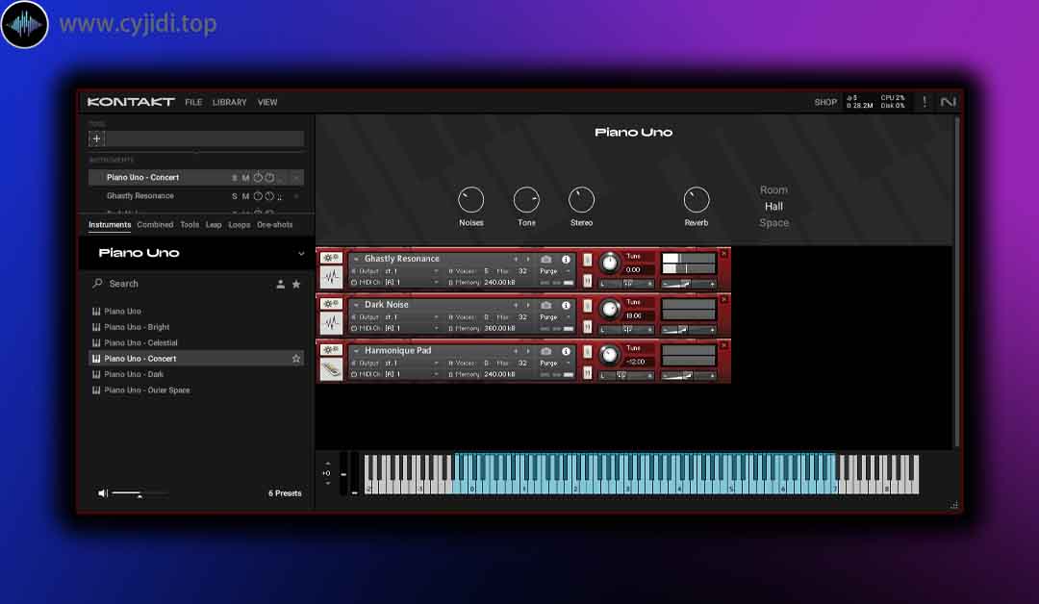This screenshot has height=604, width=1039.
Task: Adjust the Reverb knob
Action: click(x=697, y=199)
